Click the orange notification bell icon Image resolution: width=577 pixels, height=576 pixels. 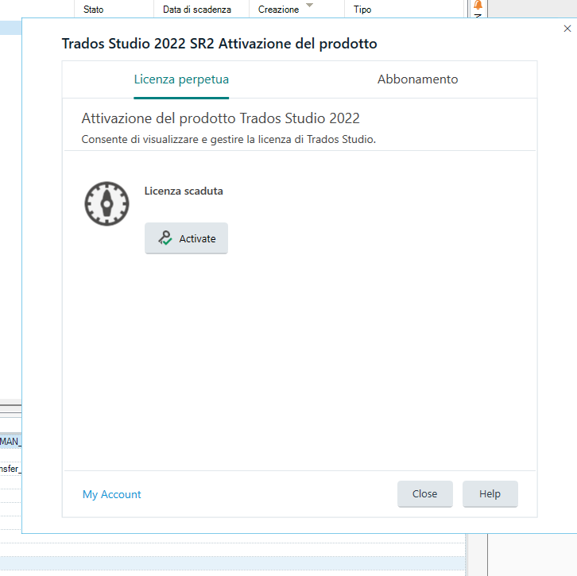click(478, 5)
